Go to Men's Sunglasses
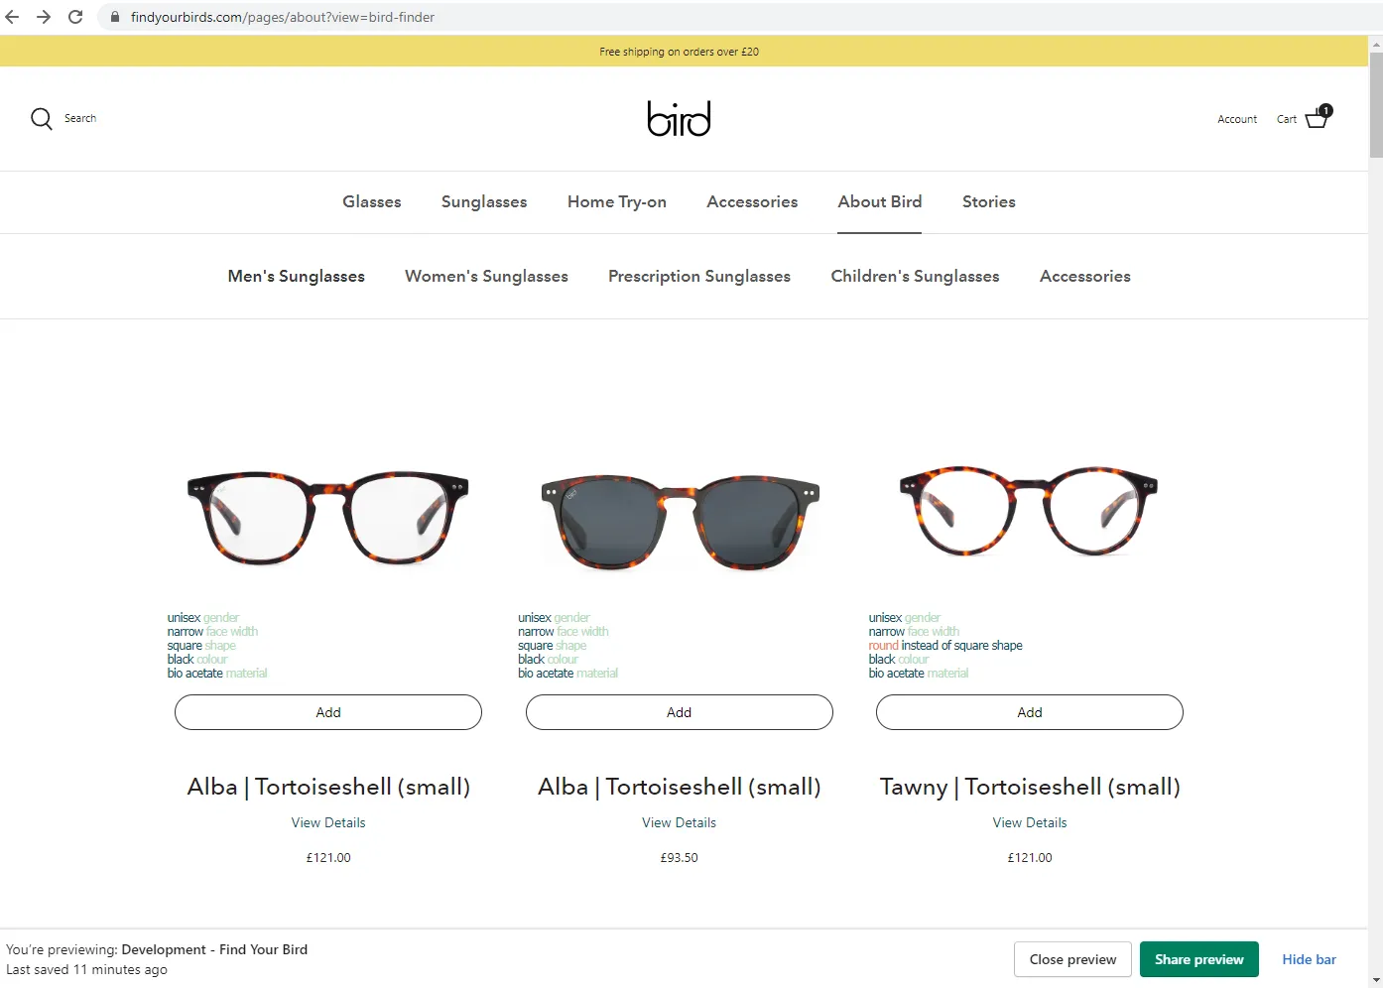Screen dimensions: 1383x988 click(x=297, y=276)
